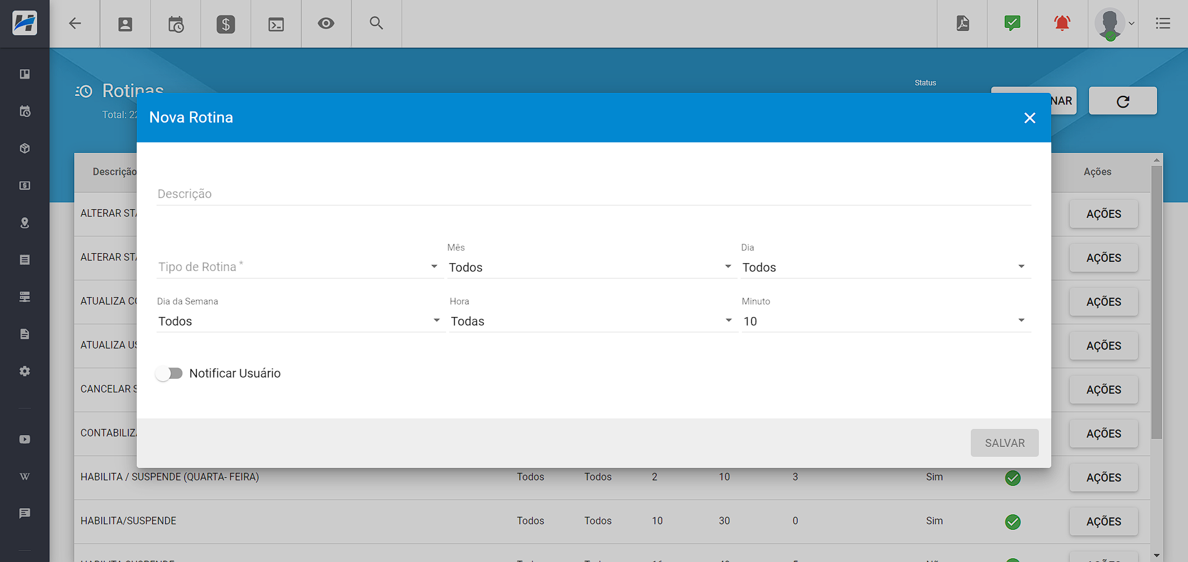Screen dimensions: 1188x562
Task: Open the Minuto dropdown showing 10
Action: (886, 321)
